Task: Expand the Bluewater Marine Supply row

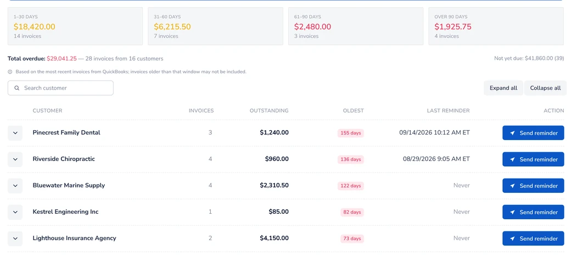Action: point(15,186)
